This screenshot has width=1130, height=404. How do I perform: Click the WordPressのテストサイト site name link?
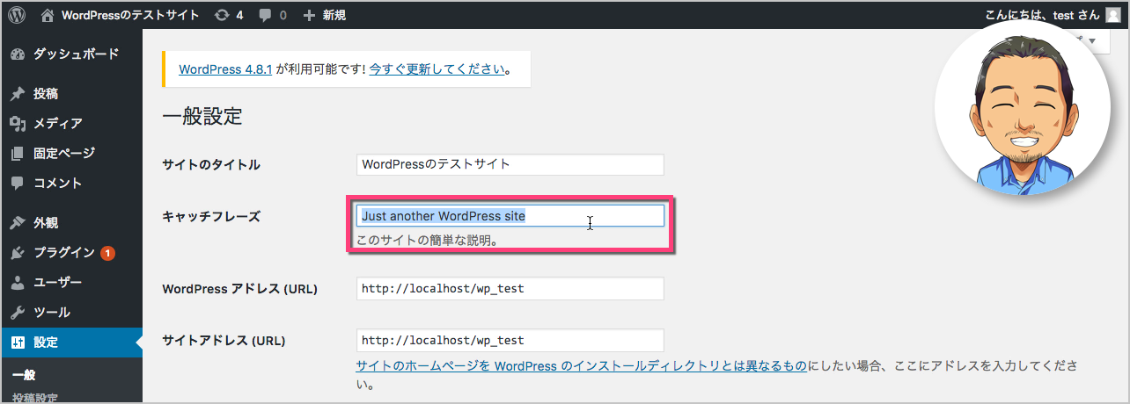pyautogui.click(x=130, y=15)
